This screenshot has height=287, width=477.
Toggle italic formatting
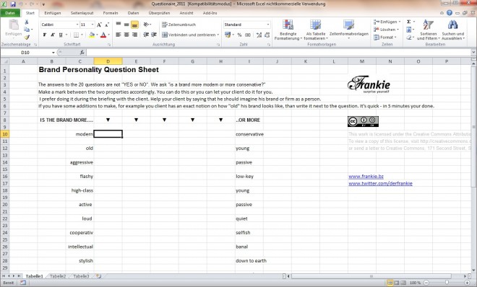pyautogui.click(x=53, y=35)
